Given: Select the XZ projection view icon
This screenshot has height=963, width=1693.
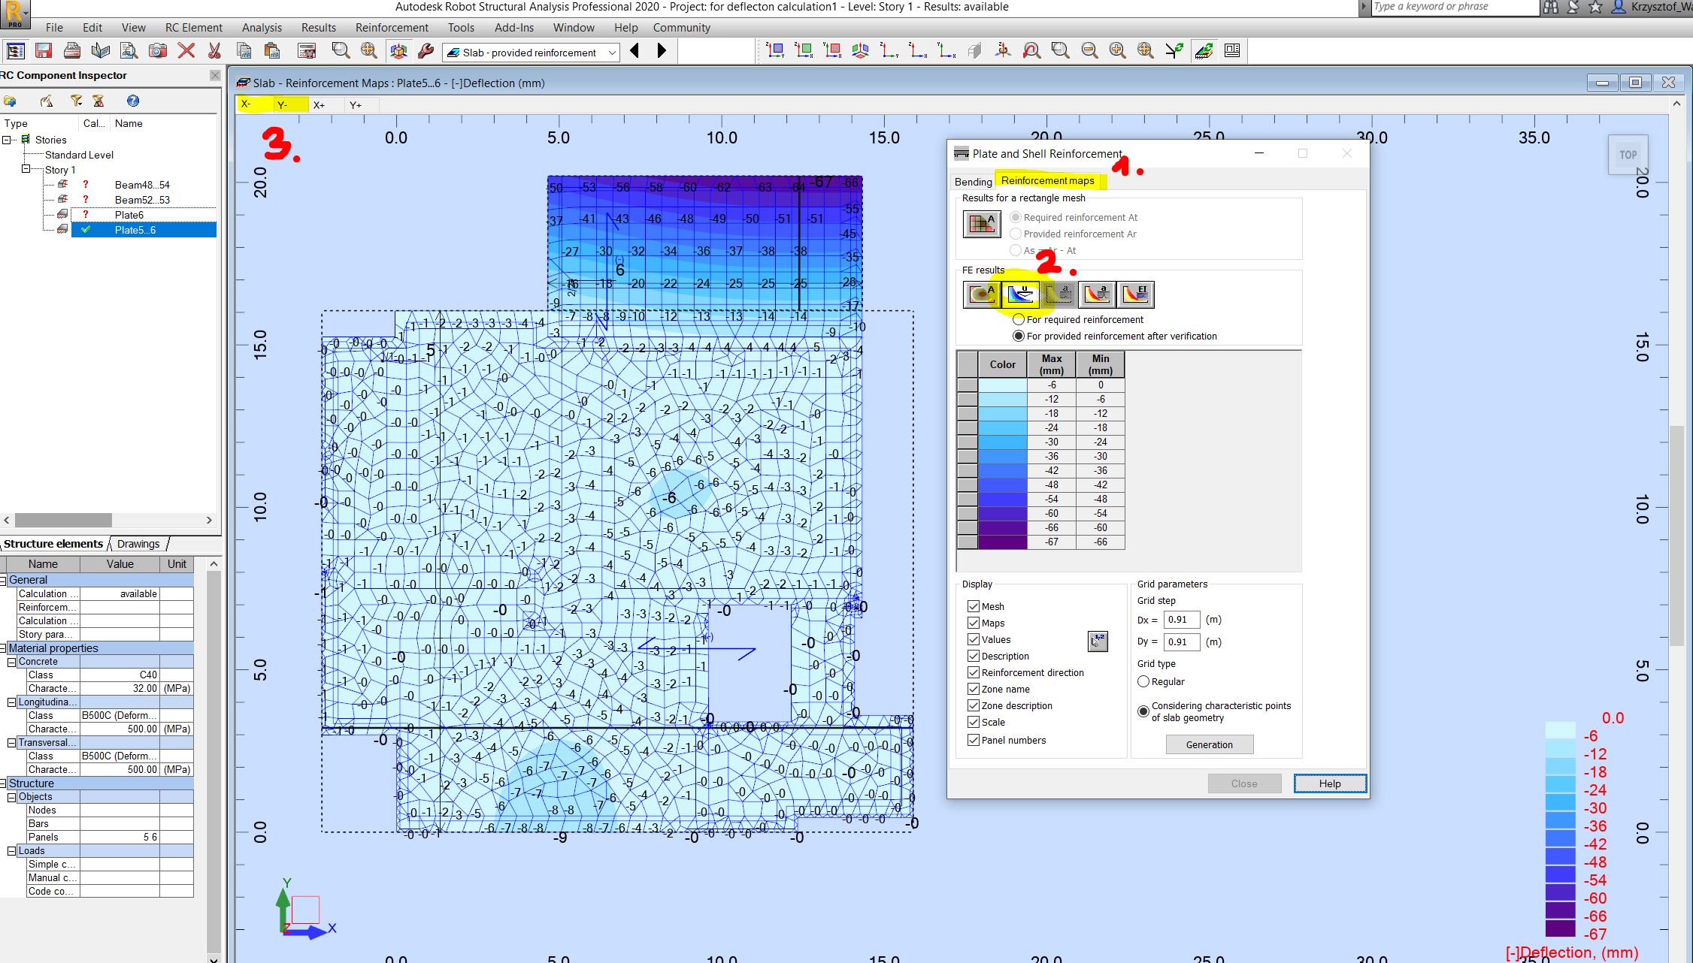Looking at the screenshot, I should (x=803, y=50).
